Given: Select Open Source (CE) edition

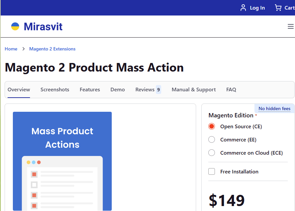Looking at the screenshot, I should [212, 126].
